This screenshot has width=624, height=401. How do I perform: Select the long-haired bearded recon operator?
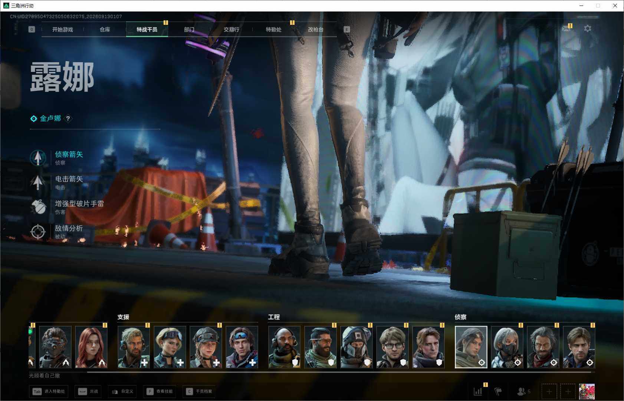pyautogui.click(x=543, y=347)
